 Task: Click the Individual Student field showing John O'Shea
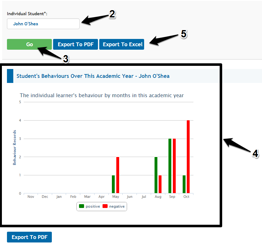43,24
